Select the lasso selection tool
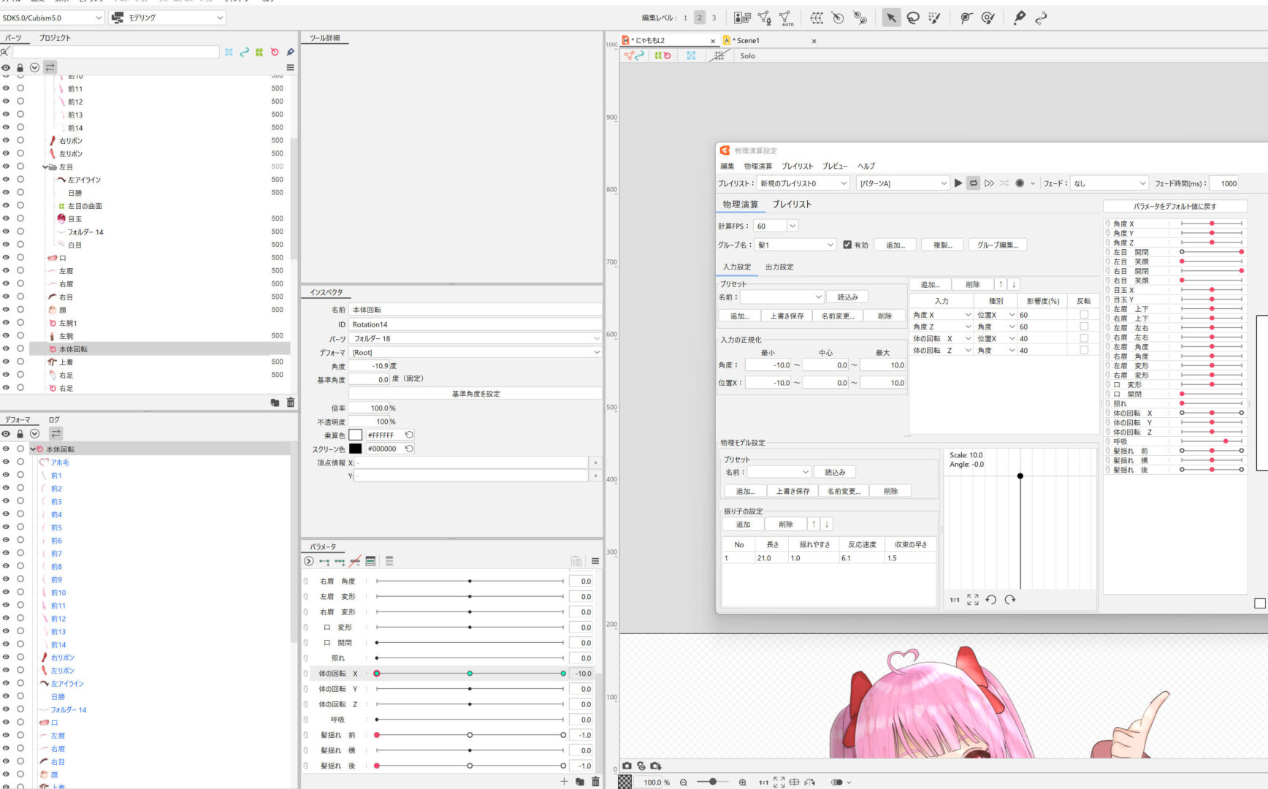This screenshot has width=1268, height=789. [x=913, y=18]
